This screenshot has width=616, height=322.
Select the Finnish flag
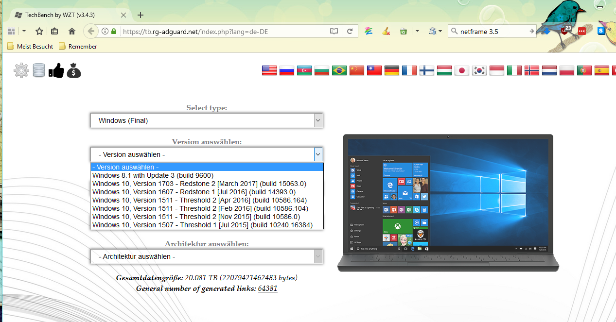pos(427,70)
